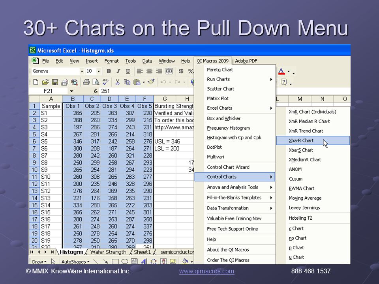379x284 pixels.
Task: Cut selection with scissors icon
Action: click(118, 82)
